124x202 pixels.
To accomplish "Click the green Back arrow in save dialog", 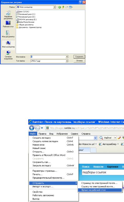I will (60, 7).
